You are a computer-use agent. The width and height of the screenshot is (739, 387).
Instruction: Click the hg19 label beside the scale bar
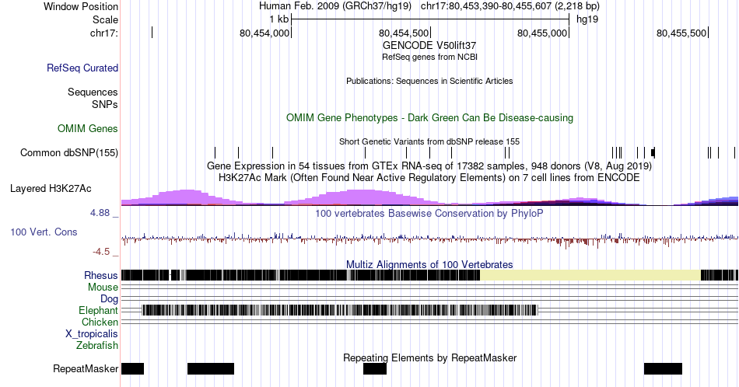(x=587, y=19)
